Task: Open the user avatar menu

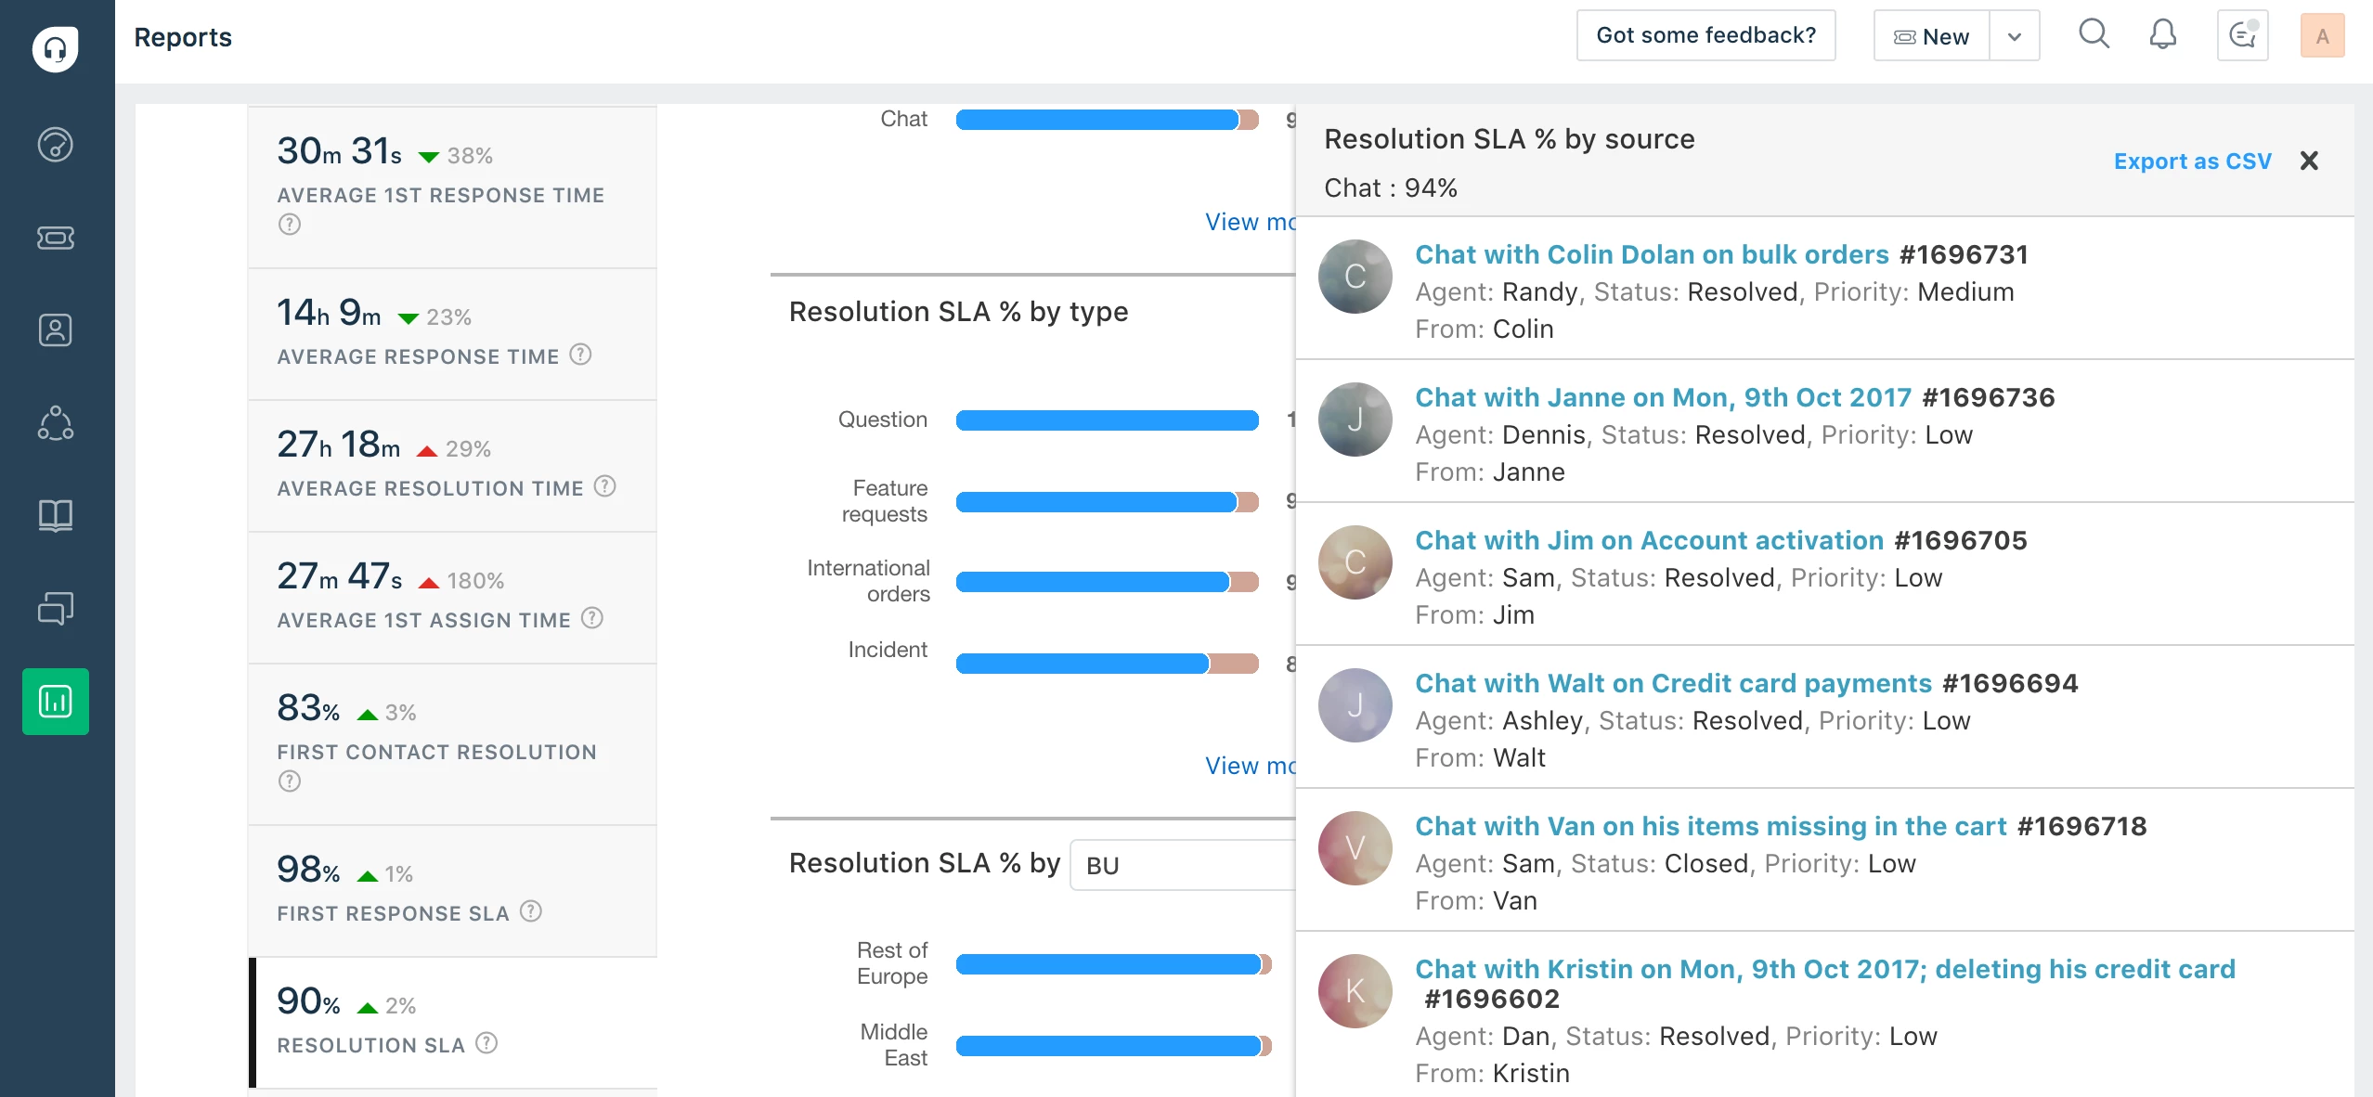Action: coord(2322,36)
